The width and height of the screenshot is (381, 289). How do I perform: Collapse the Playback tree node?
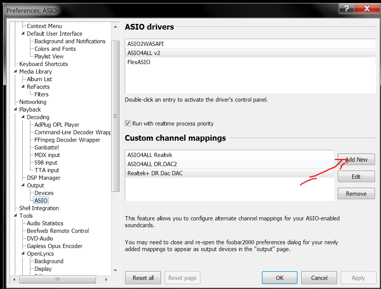coord(16,110)
